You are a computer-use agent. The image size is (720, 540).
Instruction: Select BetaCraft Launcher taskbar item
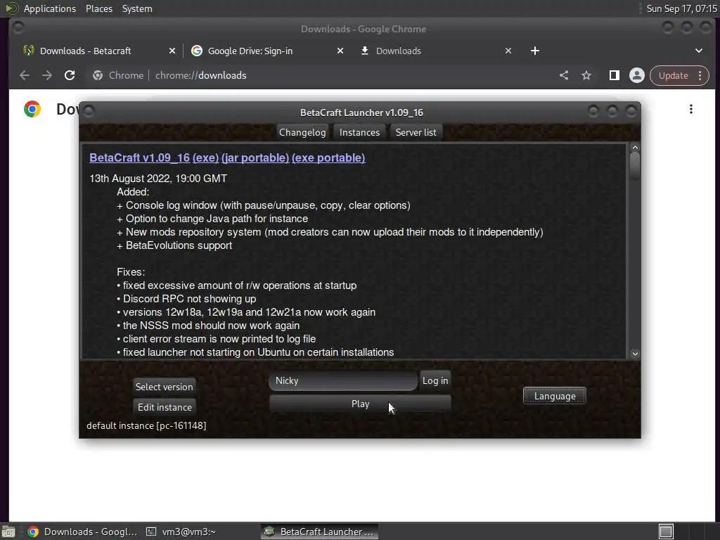[320, 532]
